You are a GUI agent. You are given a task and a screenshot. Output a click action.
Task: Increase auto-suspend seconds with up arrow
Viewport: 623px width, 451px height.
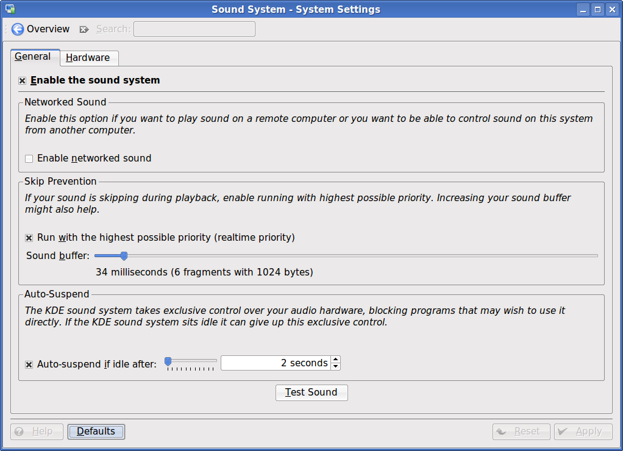click(x=335, y=360)
